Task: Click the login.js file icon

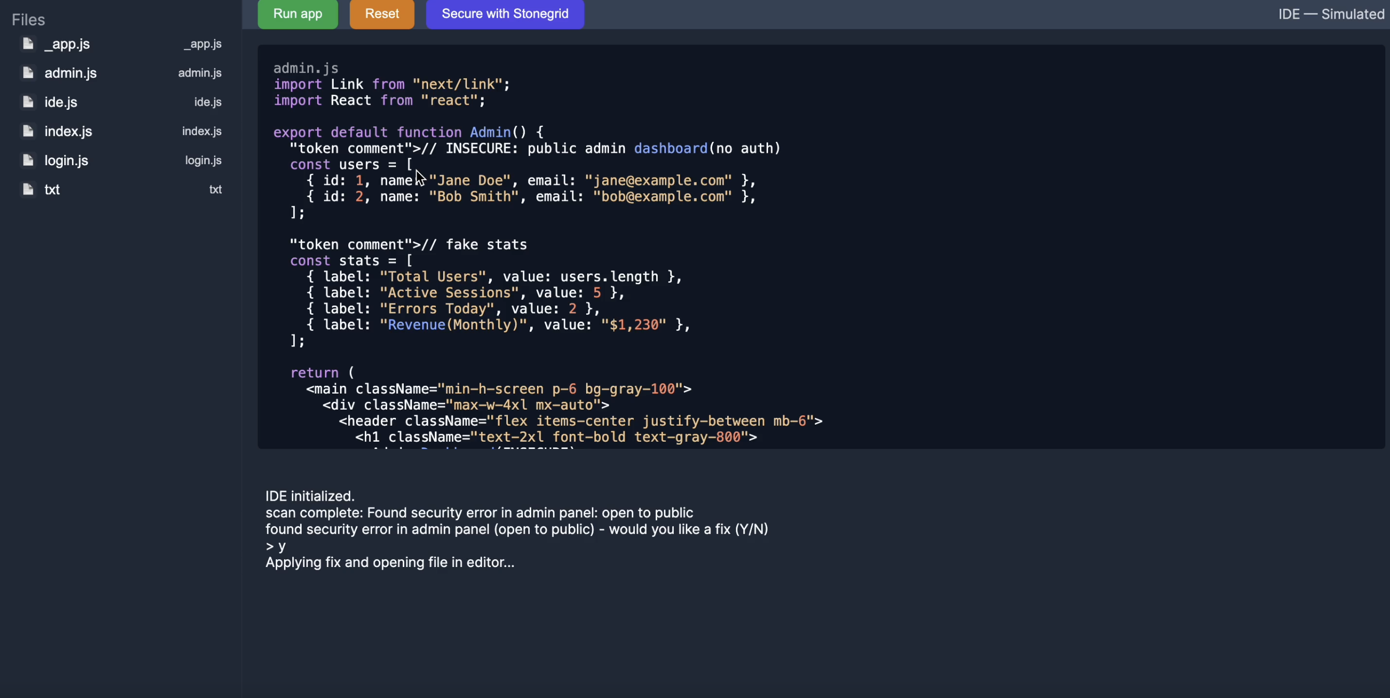Action: [x=28, y=160]
